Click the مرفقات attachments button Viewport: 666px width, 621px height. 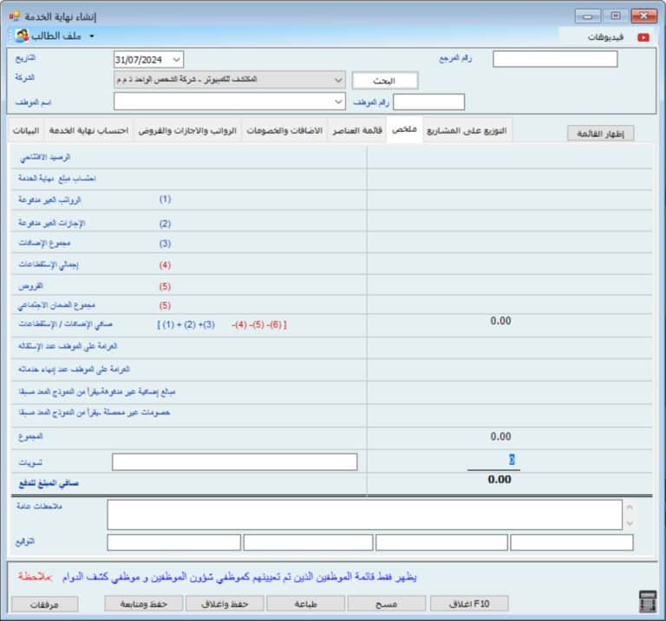point(44,605)
